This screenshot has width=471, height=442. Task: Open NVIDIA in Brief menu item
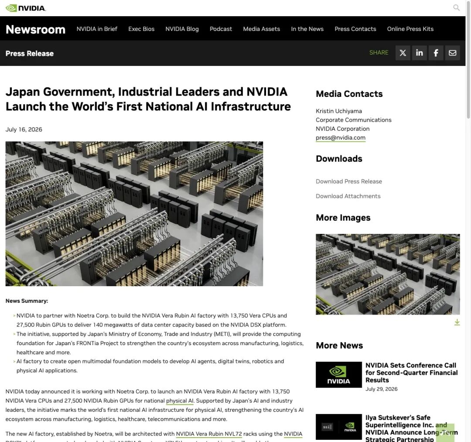click(x=97, y=29)
